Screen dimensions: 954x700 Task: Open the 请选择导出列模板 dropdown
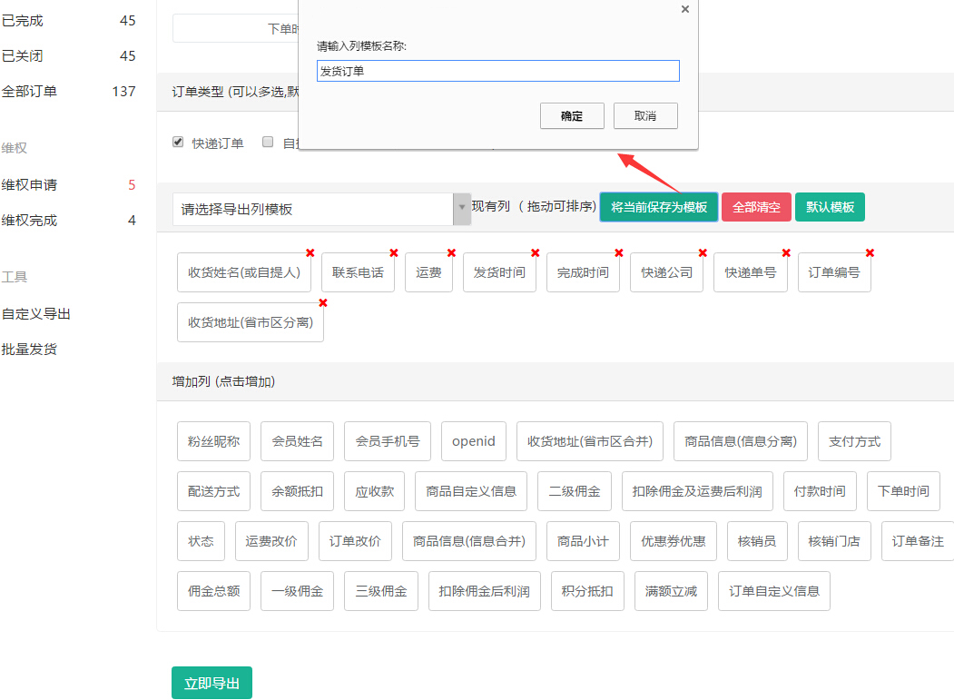321,209
